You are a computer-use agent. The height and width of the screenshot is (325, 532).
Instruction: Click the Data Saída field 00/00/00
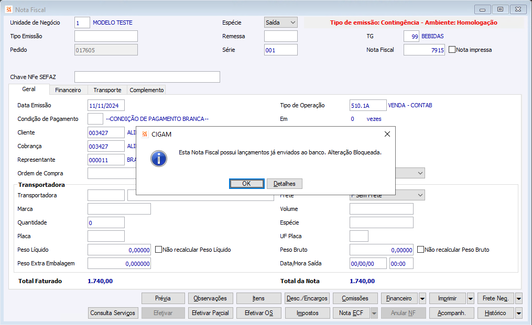tap(368, 263)
